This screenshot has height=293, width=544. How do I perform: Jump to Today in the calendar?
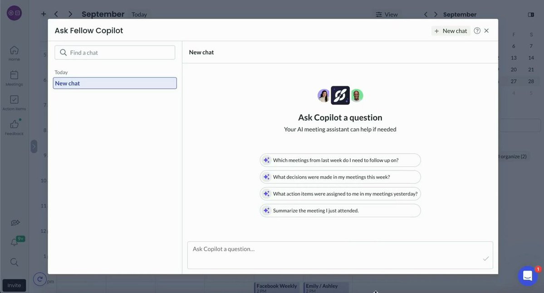click(x=139, y=14)
